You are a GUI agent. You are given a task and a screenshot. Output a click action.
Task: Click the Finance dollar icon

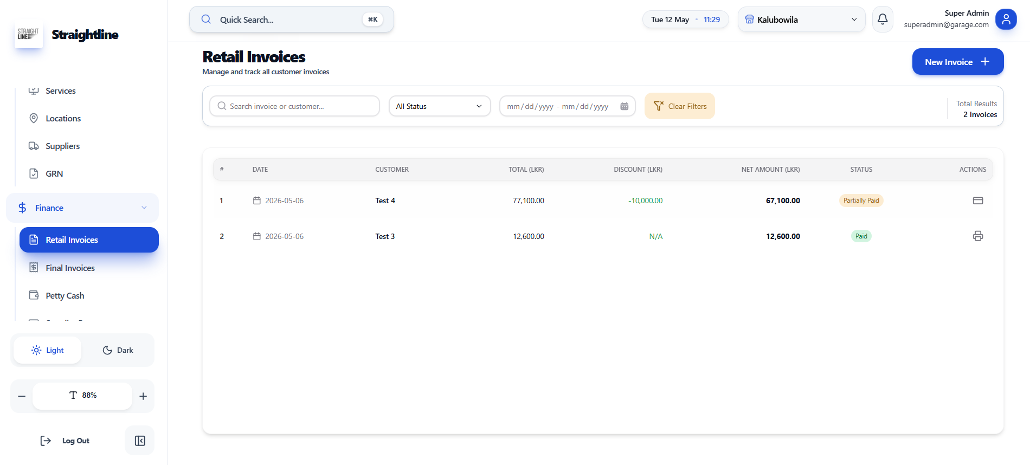pyautogui.click(x=22, y=208)
